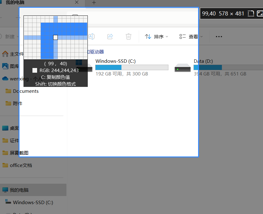263x214 pixels.
Task: Click the plus icon to add a new tab
Action: coord(94,2)
